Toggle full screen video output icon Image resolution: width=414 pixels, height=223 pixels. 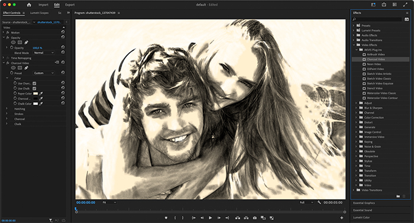[405, 5]
